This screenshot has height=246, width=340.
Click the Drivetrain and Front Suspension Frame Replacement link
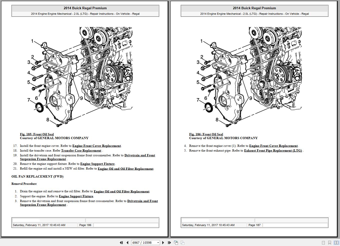point(140,155)
